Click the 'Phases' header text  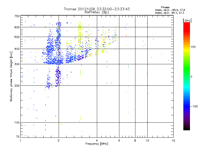pyautogui.click(x=165, y=7)
